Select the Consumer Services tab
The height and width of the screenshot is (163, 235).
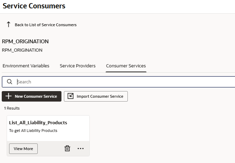tap(126, 66)
